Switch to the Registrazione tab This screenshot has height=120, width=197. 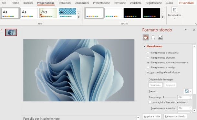pos(154,3)
